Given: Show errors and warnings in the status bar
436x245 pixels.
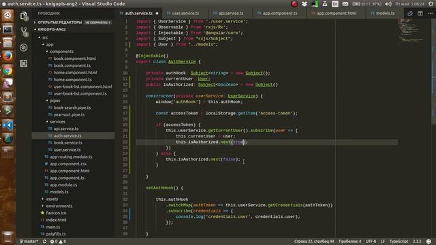Looking at the screenshot, I should [x=58, y=242].
